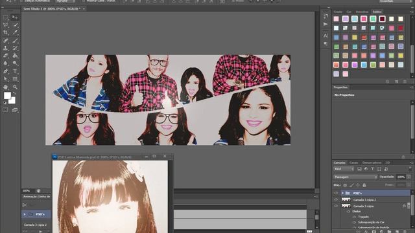This screenshot has width=415, height=233.
Task: Hide the PSD's group layer
Action: click(x=336, y=193)
